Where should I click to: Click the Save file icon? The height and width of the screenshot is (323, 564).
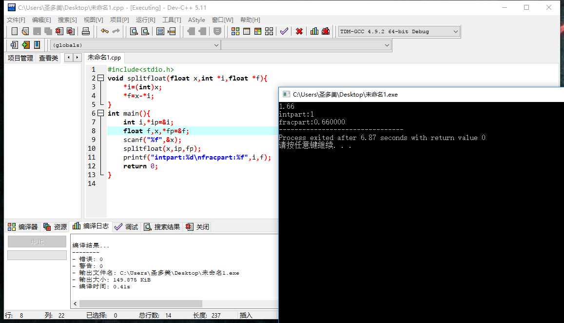tap(37, 31)
